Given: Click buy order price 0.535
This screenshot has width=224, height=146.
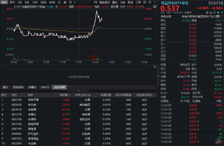Looking at the screenshot, I should [x=193, y=44].
